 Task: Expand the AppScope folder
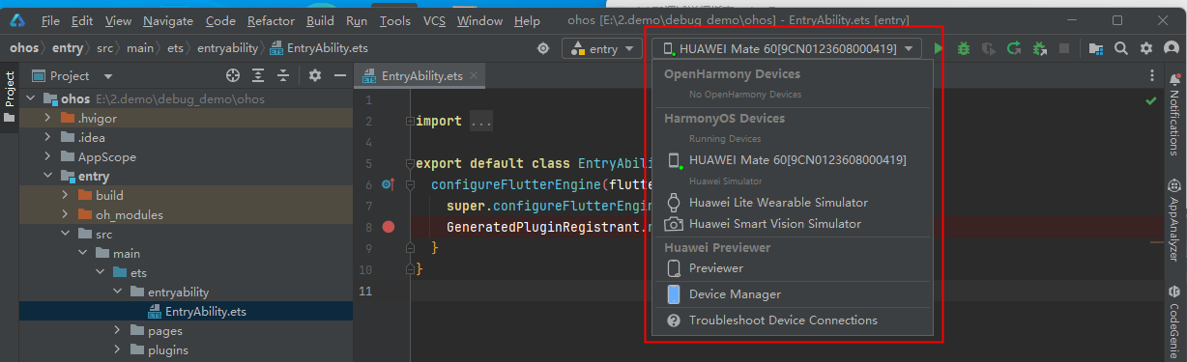[x=47, y=157]
